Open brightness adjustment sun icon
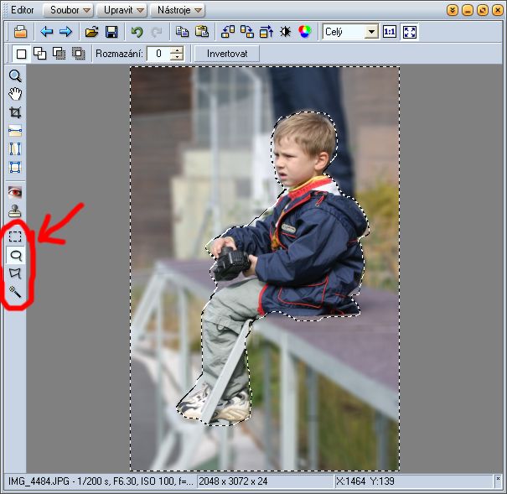Viewport: 507px width, 494px height. tap(285, 32)
